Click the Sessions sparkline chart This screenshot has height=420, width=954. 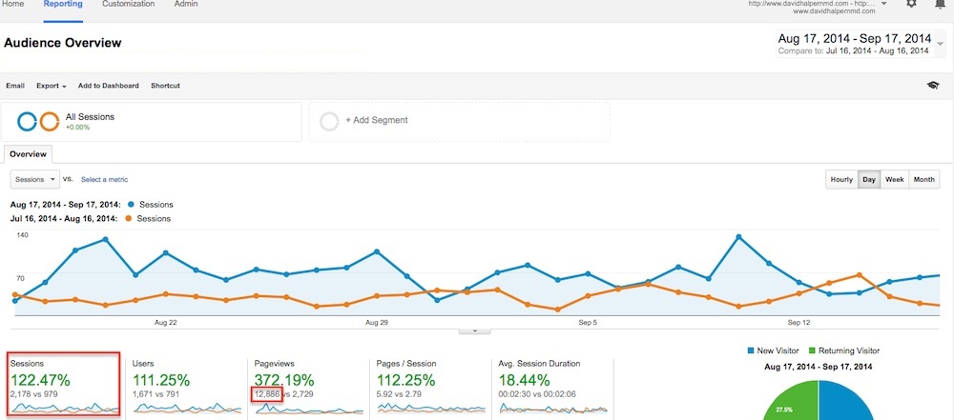pos(65,409)
